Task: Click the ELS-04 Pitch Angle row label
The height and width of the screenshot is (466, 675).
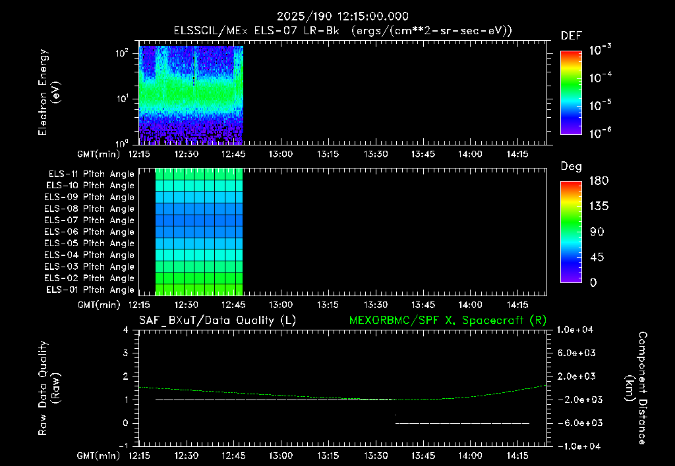Action: [x=90, y=255]
